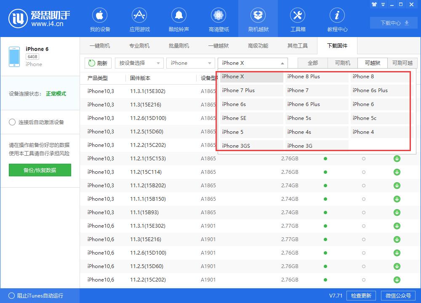Expand the 按设备选择 dropdown
Screen dimensions: 421x303
(x=139, y=63)
